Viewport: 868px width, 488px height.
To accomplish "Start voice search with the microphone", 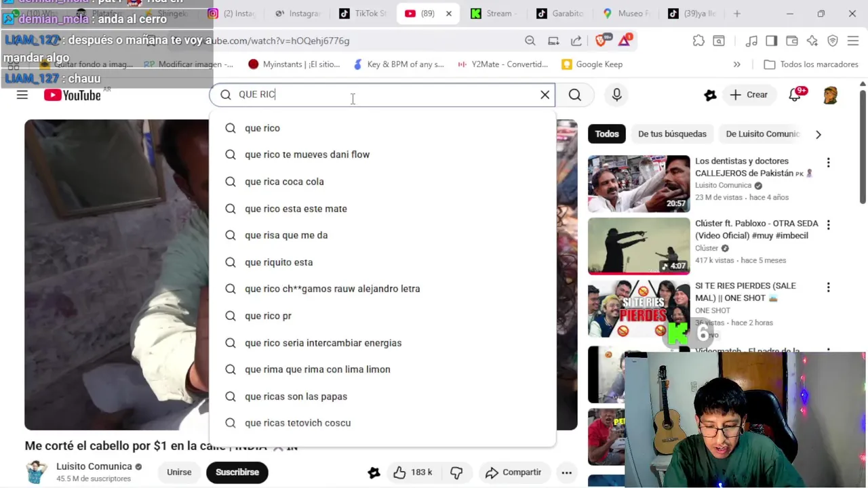I will [616, 95].
